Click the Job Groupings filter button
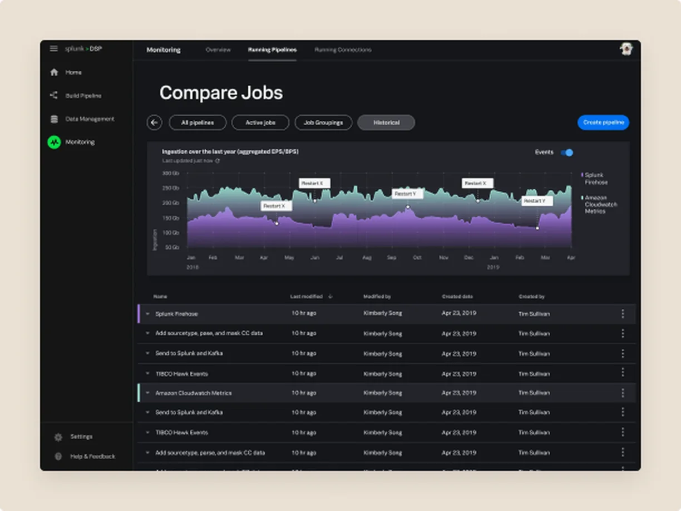The height and width of the screenshot is (511, 681). point(323,122)
